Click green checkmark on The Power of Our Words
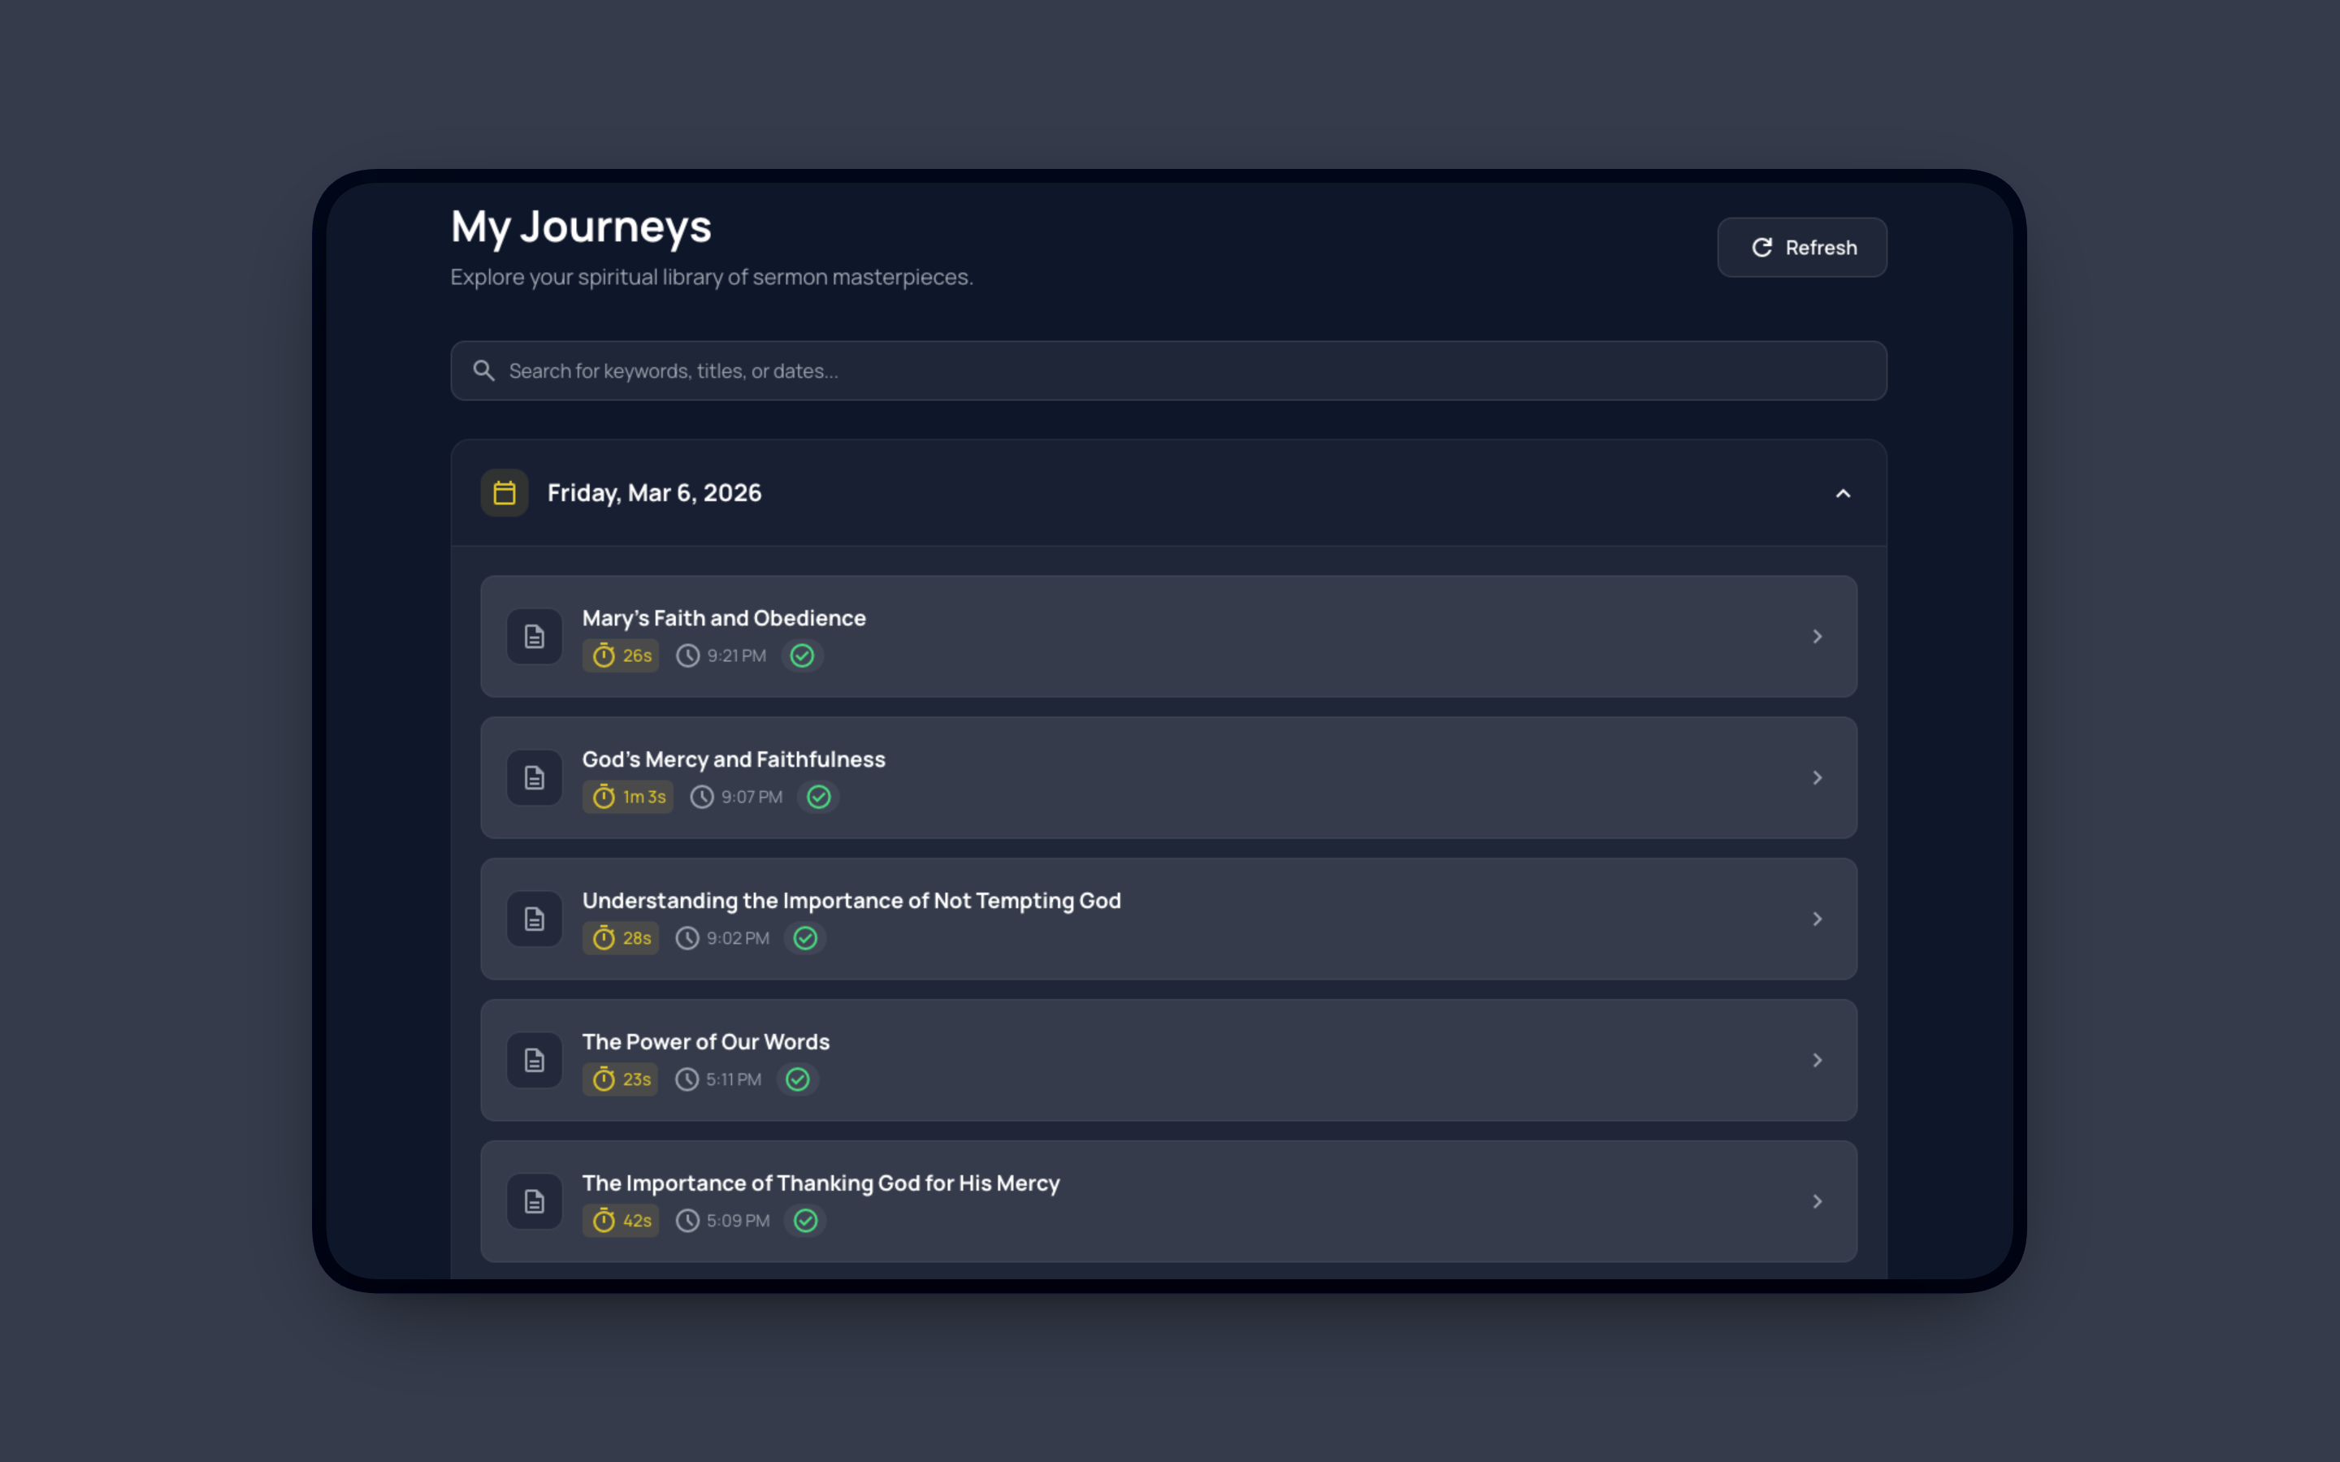 (797, 1079)
